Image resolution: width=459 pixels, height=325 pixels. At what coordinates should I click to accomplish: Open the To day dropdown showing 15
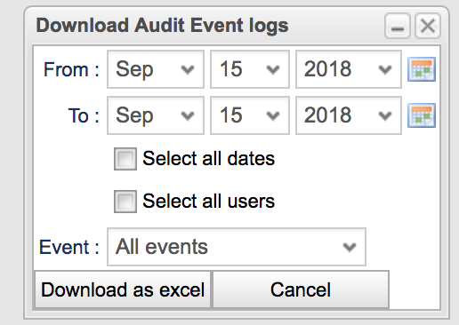(x=250, y=115)
